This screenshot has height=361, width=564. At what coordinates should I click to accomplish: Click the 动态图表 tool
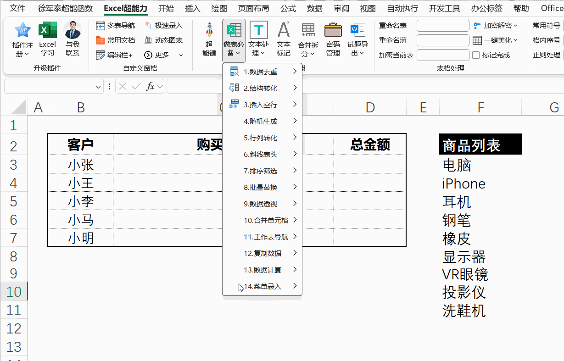[163, 40]
